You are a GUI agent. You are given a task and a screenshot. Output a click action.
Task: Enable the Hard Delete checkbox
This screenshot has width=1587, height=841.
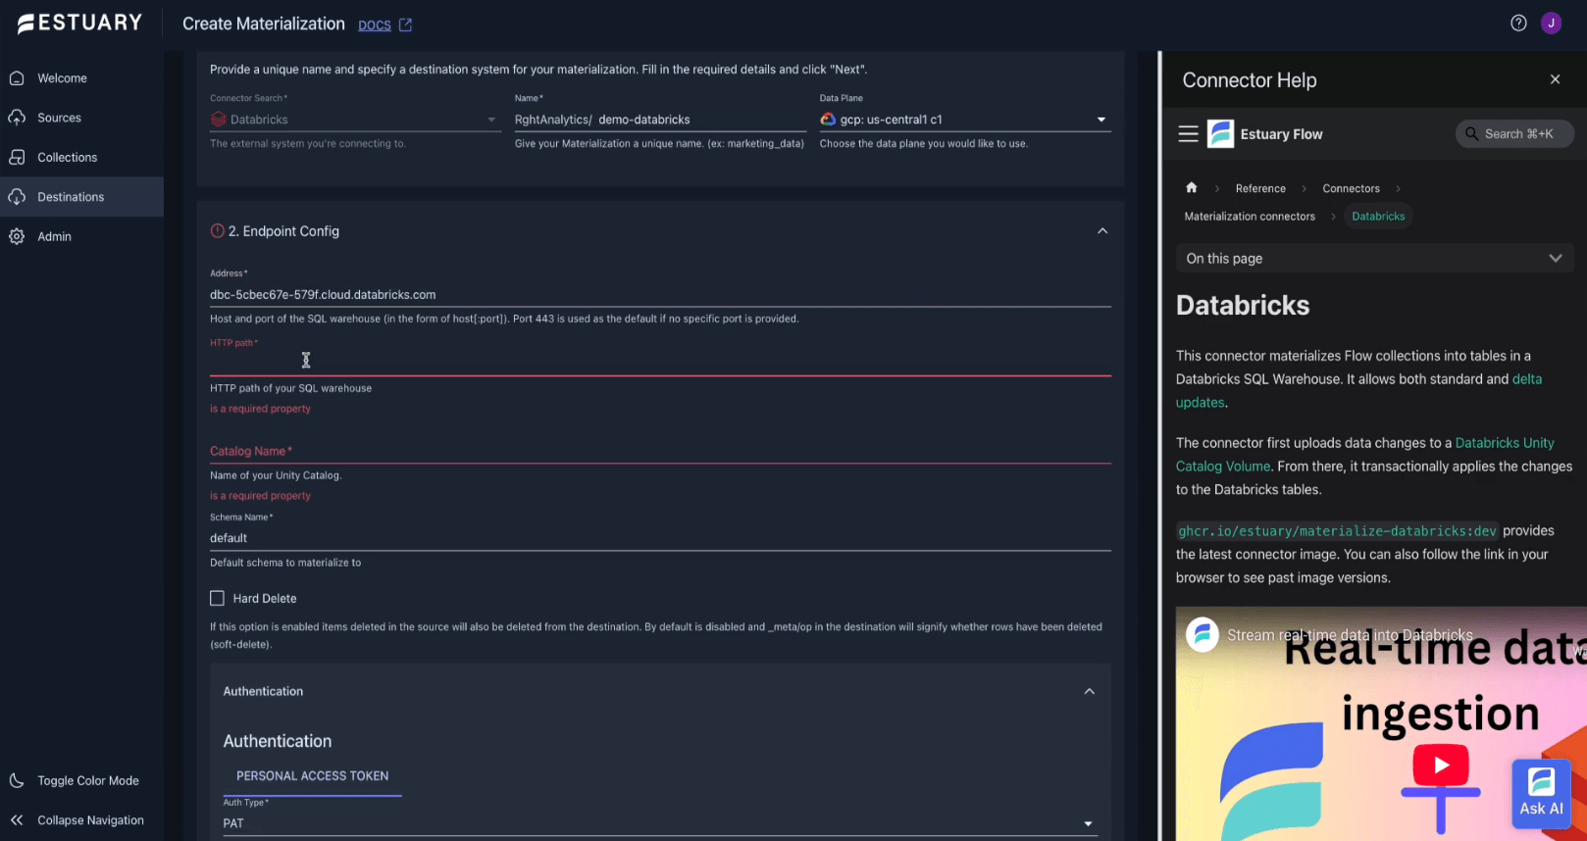pos(218,598)
